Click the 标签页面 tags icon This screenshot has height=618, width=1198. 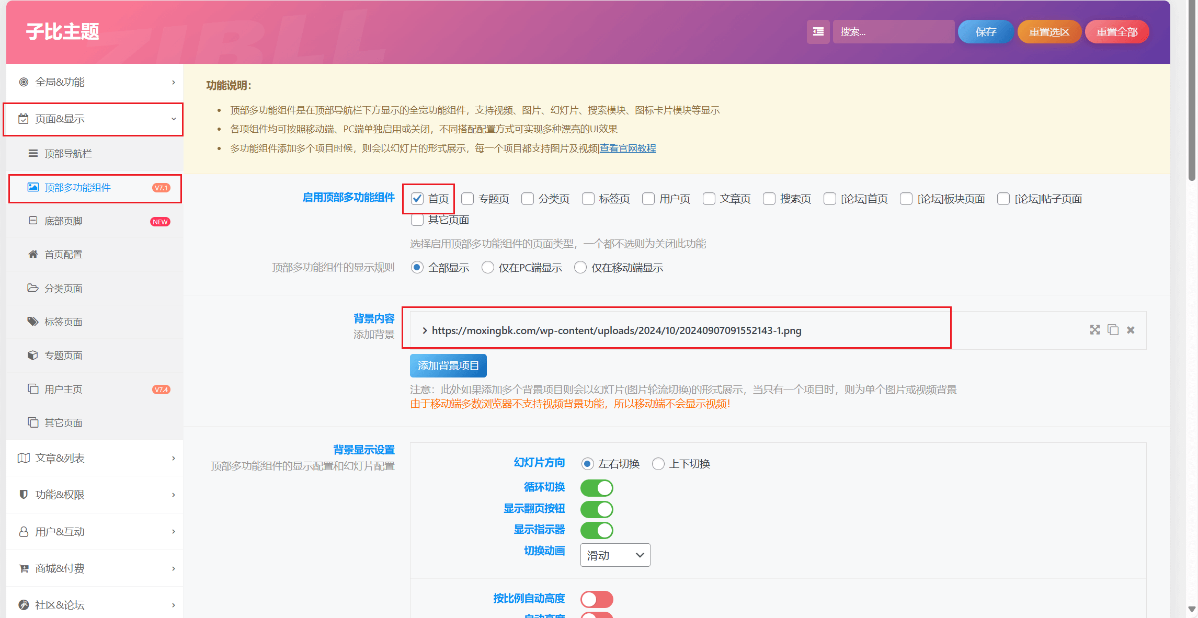[33, 322]
